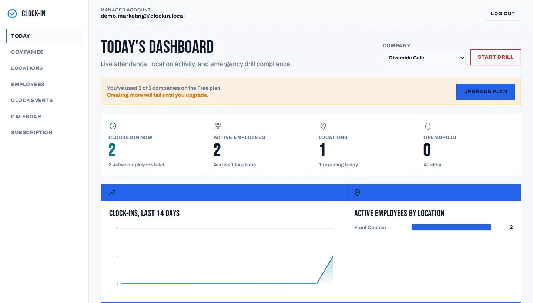Click the pin icon in location panel header
The image size is (533, 303).
pyautogui.click(x=357, y=193)
